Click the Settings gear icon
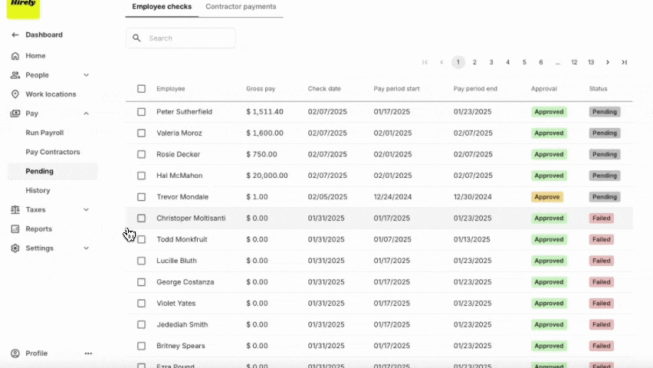 point(15,248)
